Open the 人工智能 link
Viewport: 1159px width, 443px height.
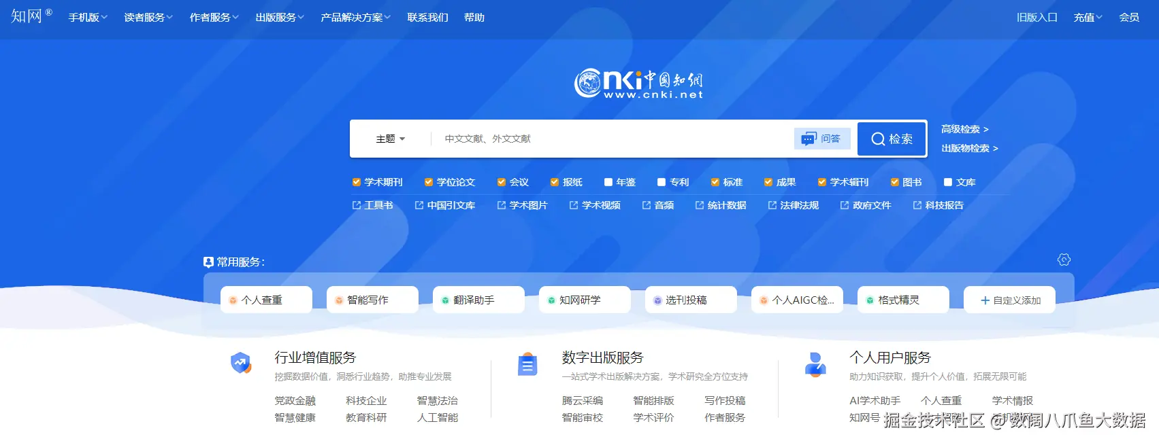pyautogui.click(x=438, y=418)
